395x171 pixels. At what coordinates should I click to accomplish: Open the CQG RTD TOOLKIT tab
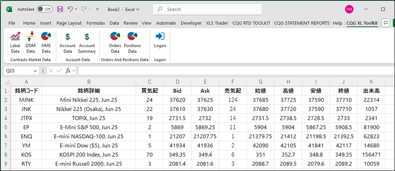tap(251, 23)
